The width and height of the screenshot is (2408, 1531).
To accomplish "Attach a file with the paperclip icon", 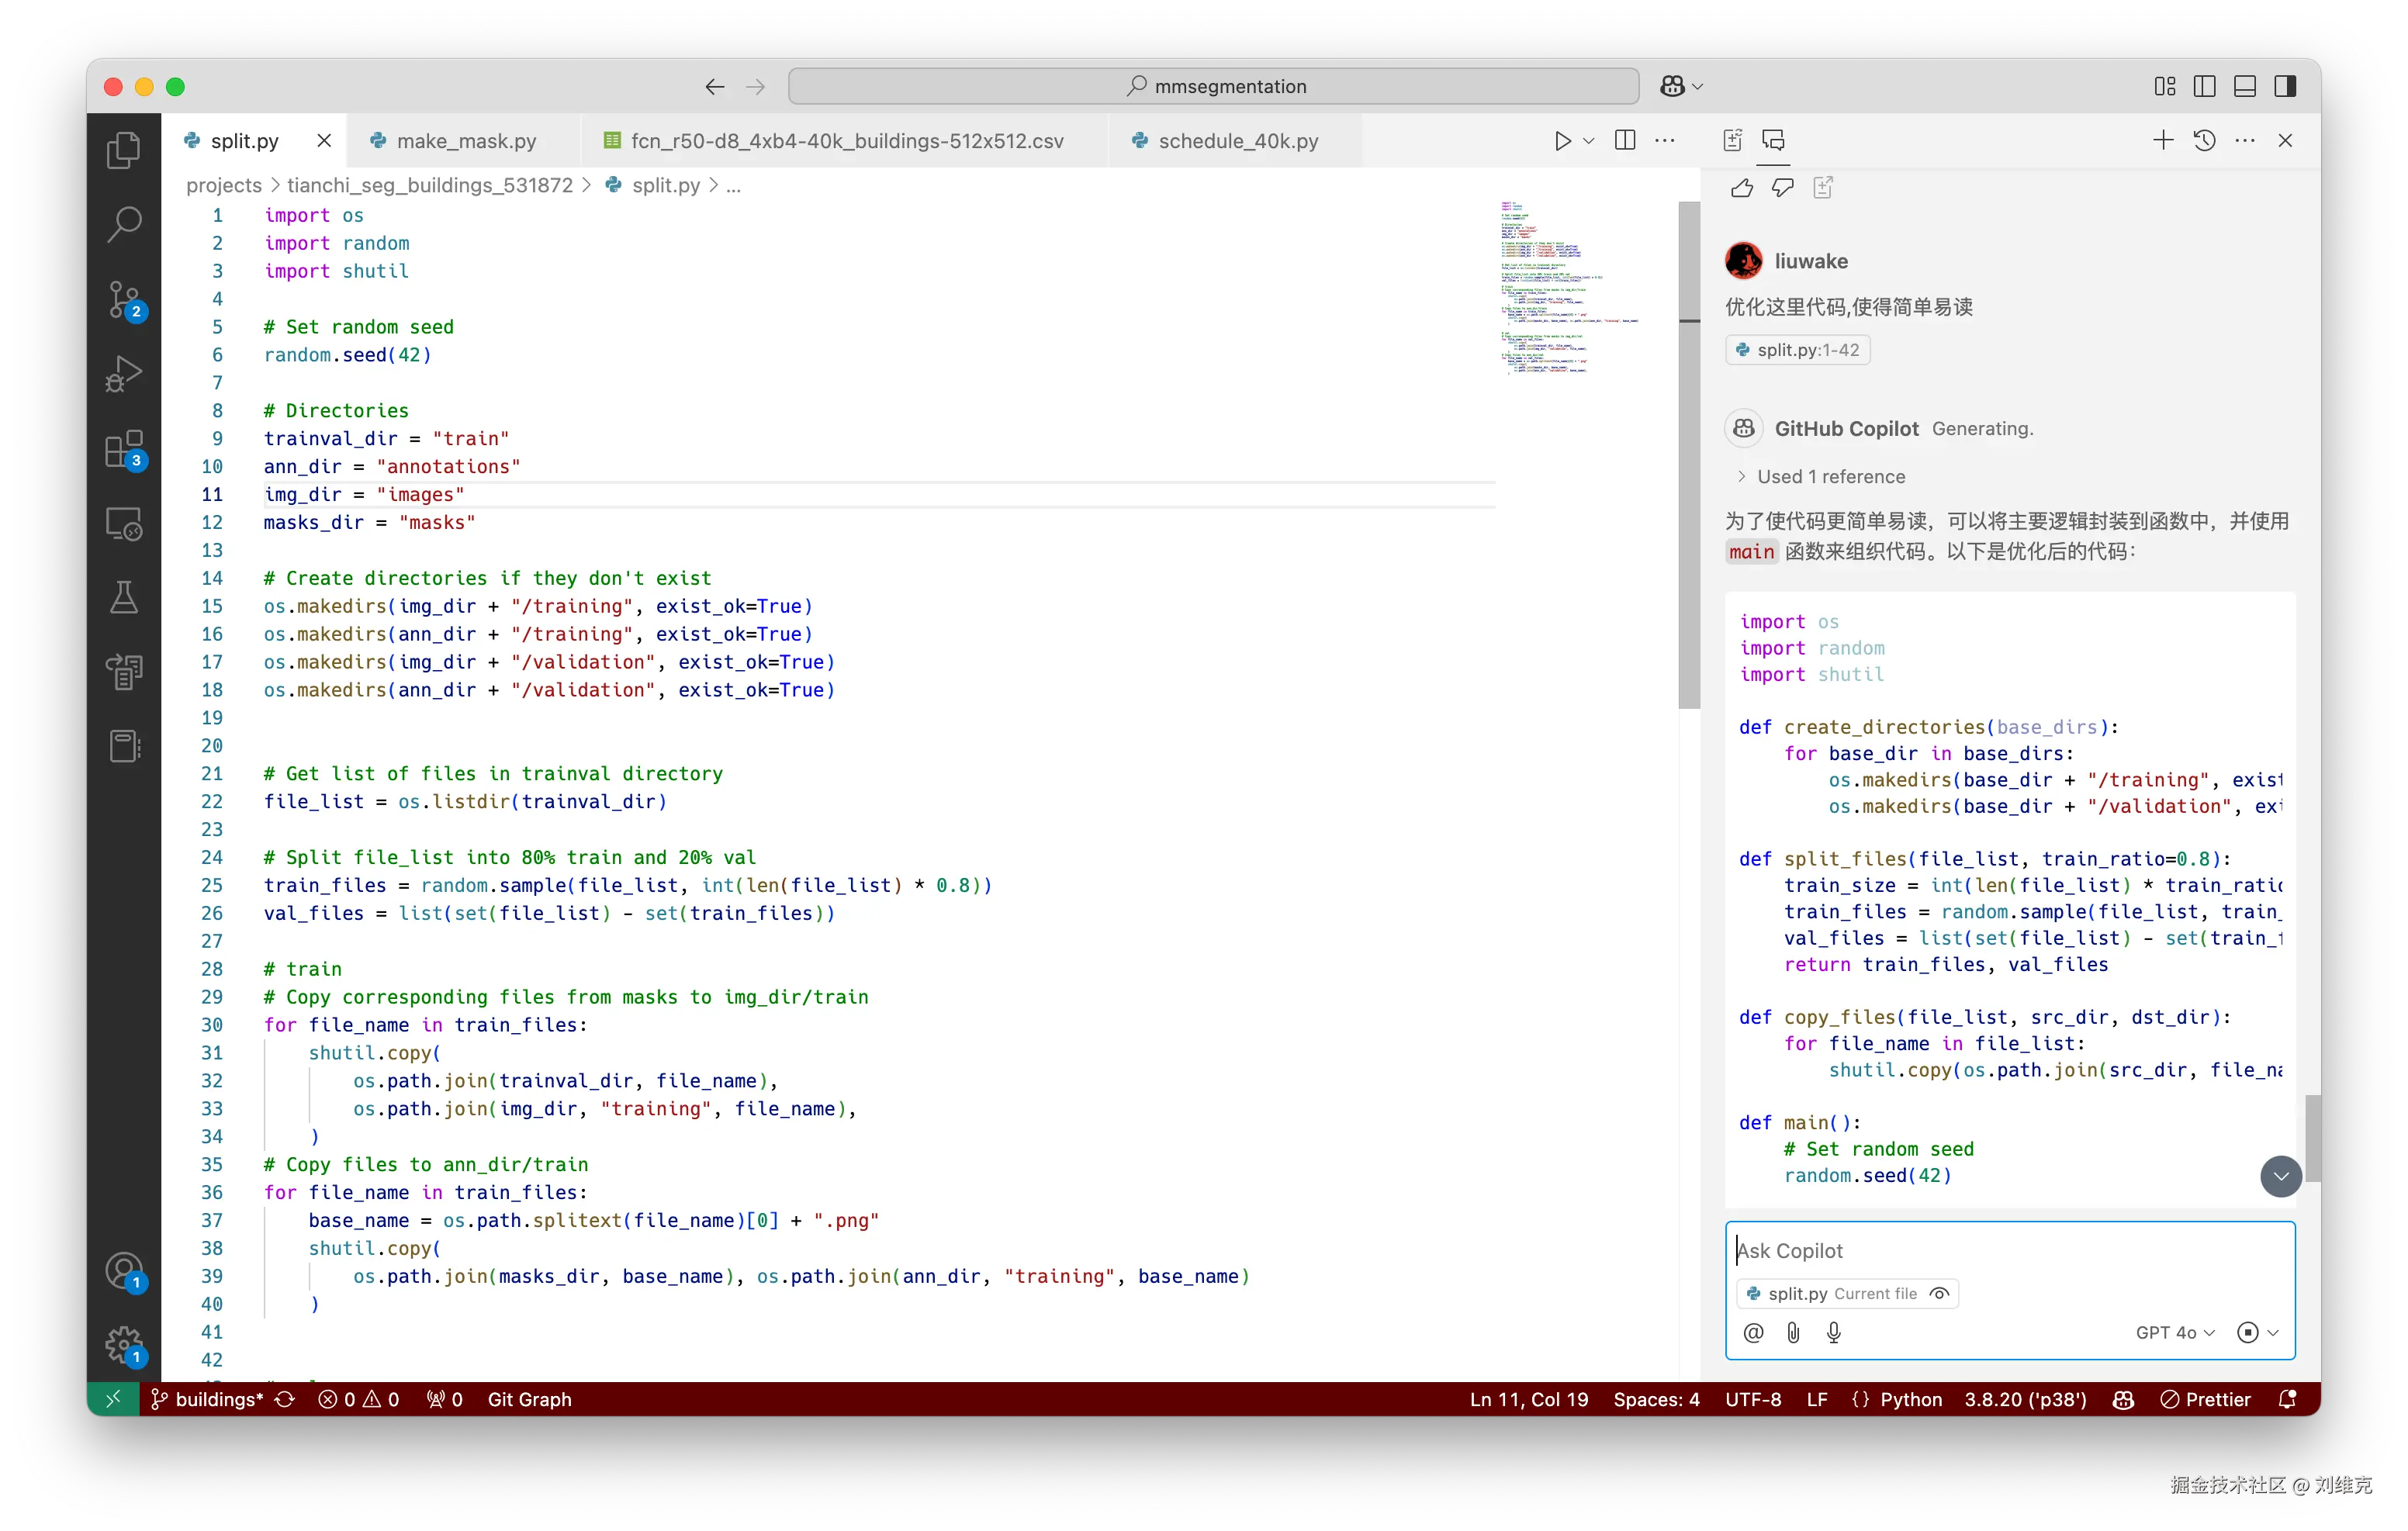I will click(x=1793, y=1332).
